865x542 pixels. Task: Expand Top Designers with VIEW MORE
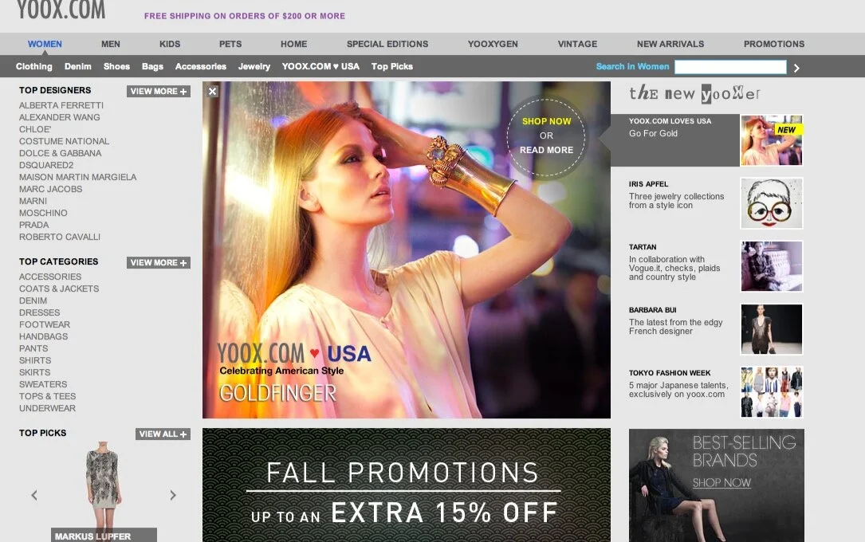point(158,91)
